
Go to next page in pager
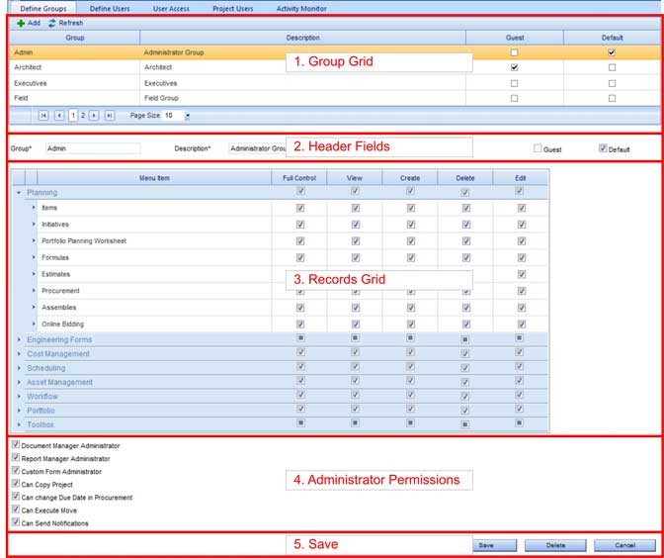94,116
